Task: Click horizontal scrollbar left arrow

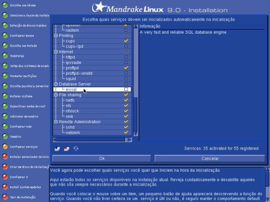Action: (55, 139)
